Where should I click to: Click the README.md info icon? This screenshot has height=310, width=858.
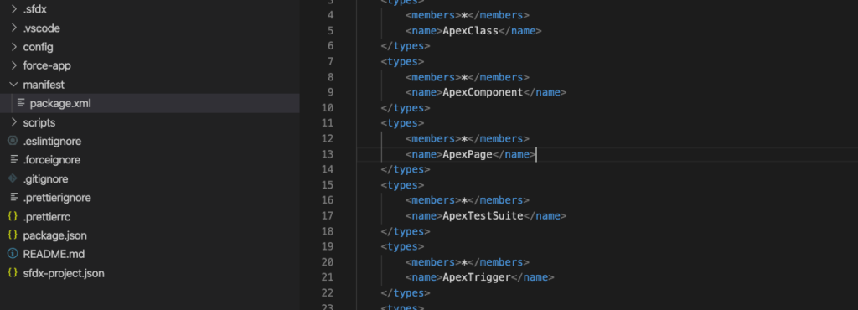pyautogui.click(x=13, y=254)
